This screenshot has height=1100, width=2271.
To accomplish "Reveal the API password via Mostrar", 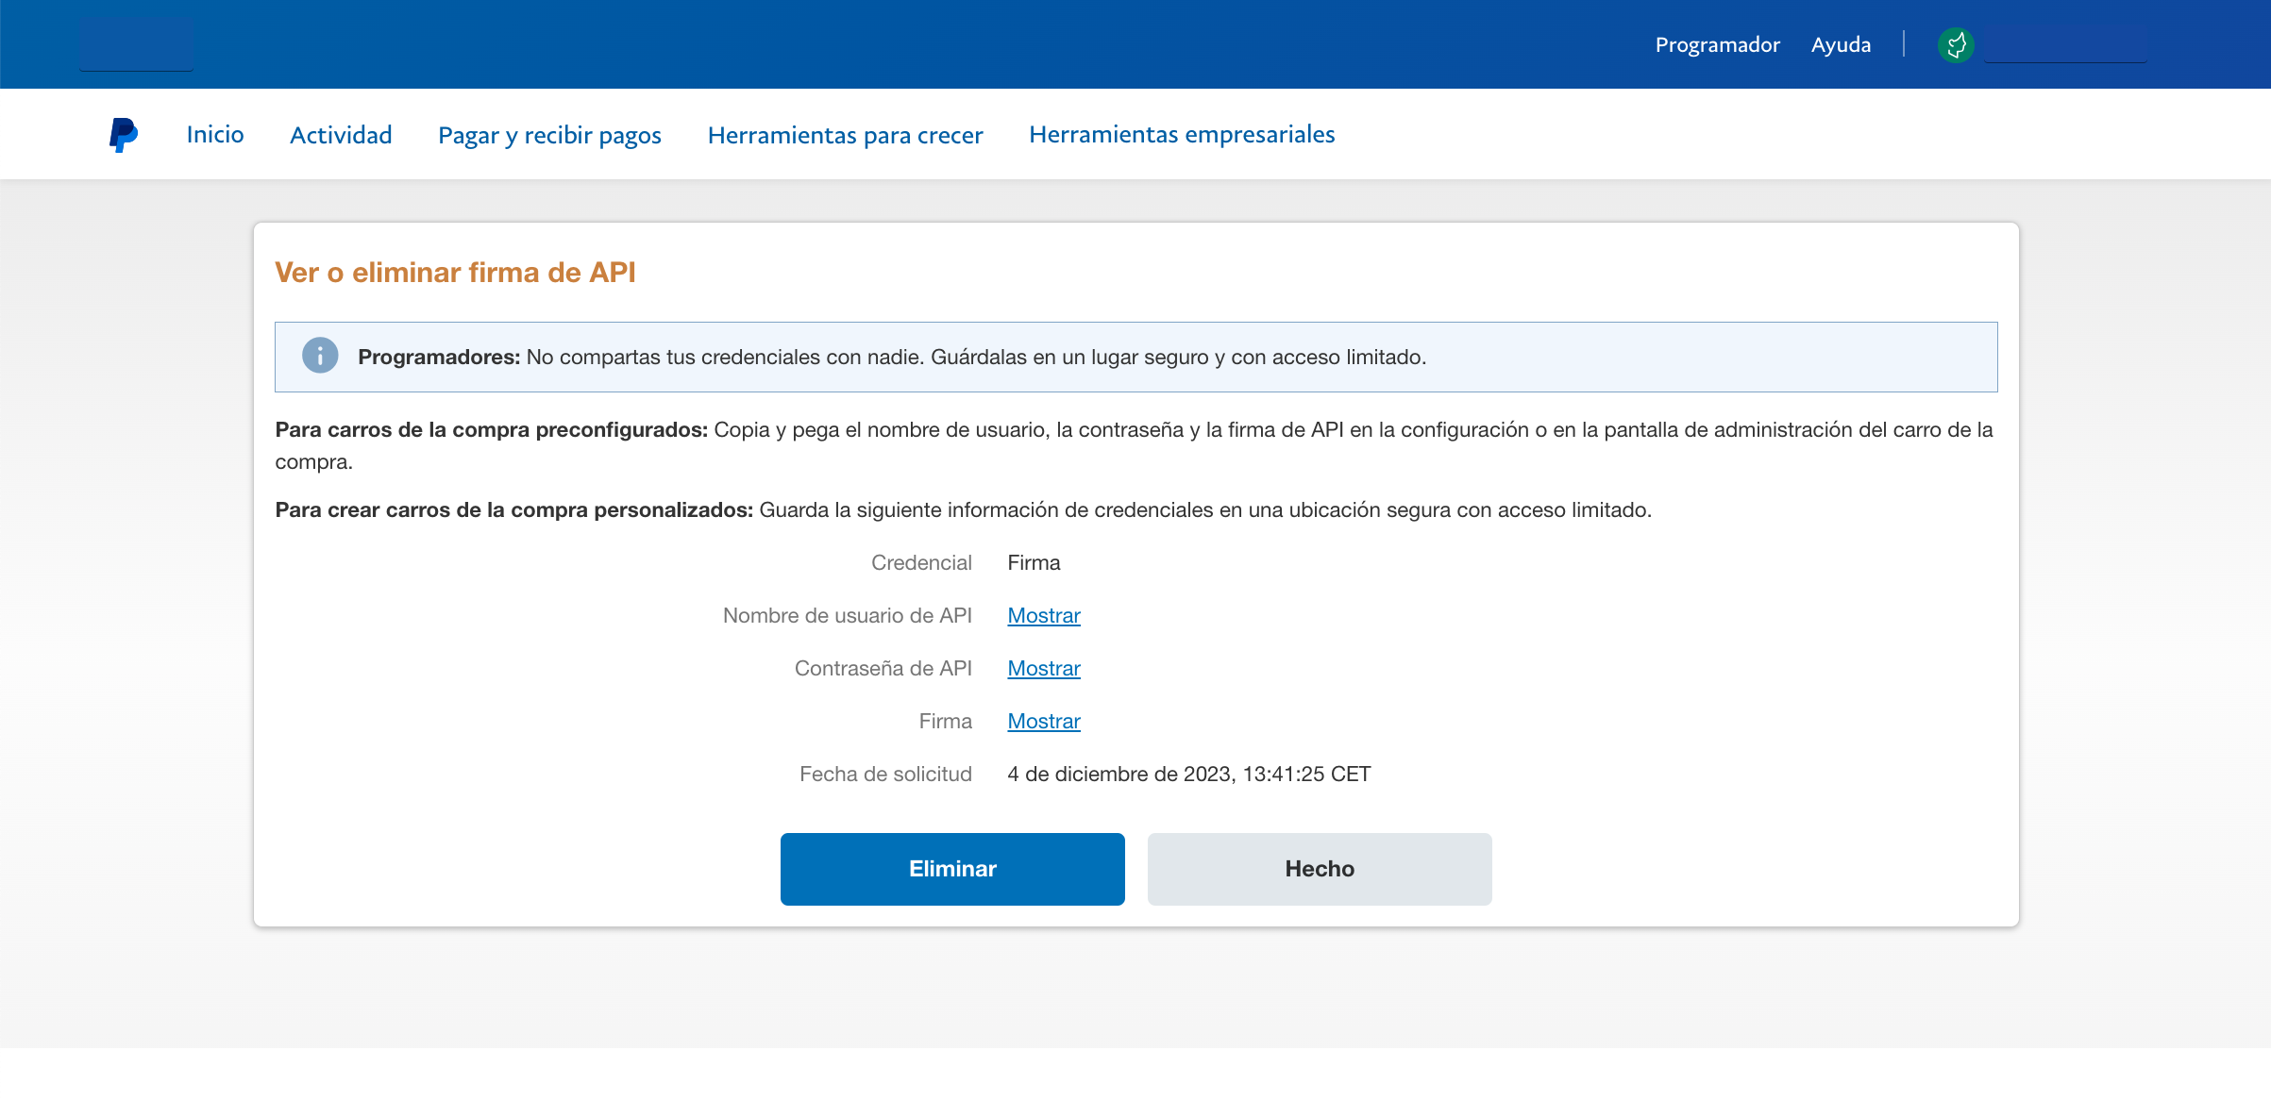I will [x=1043, y=668].
